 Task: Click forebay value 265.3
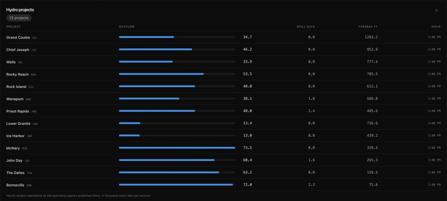[372, 160]
